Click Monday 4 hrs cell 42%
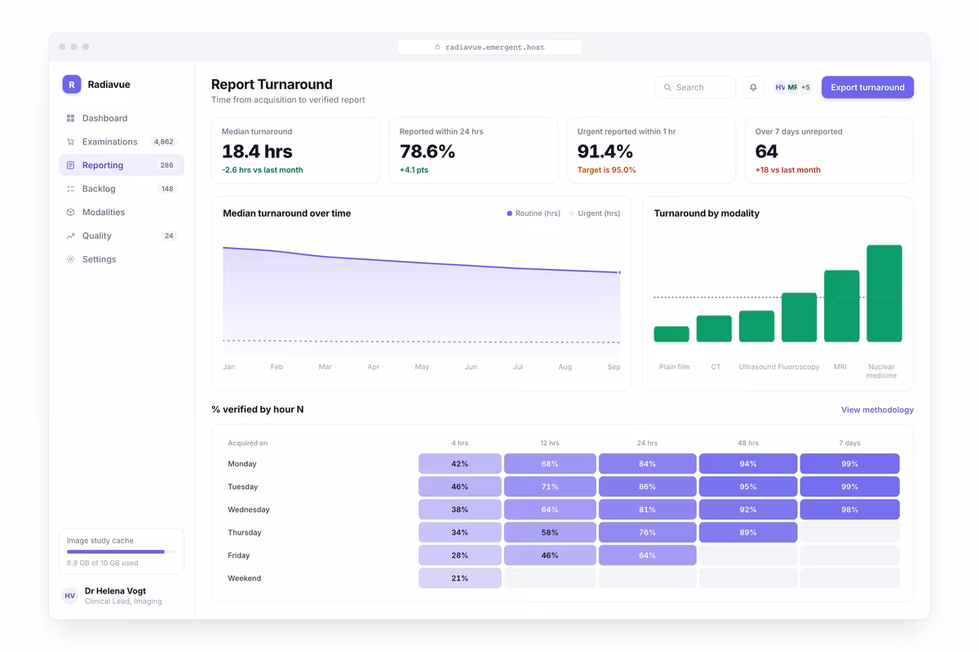Screen dimensions: 979x652 459,464
